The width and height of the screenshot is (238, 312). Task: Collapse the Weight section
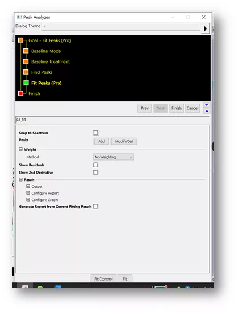(x=20, y=149)
